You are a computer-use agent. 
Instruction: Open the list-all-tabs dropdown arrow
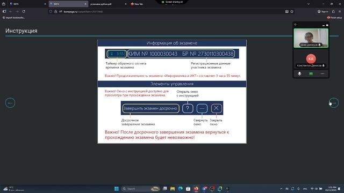click(x=309, y=4)
